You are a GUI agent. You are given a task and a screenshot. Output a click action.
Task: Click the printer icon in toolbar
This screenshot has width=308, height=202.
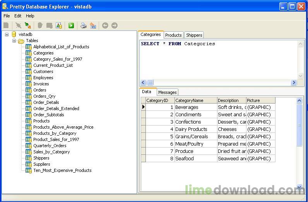click(x=83, y=25)
